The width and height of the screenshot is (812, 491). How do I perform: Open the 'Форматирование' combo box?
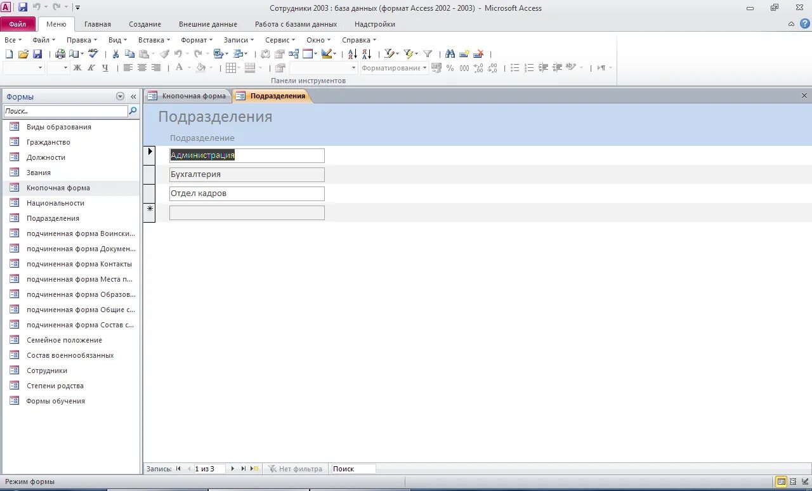(x=394, y=68)
